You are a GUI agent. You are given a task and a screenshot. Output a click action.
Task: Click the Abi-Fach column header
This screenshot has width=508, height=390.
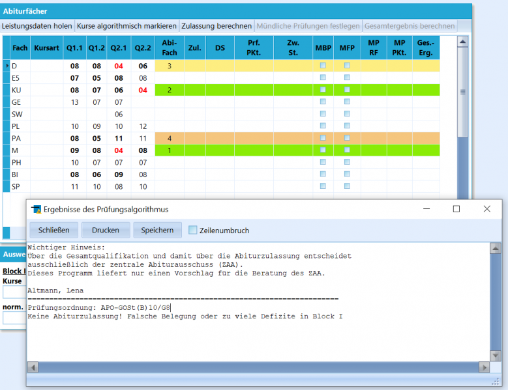(170, 48)
